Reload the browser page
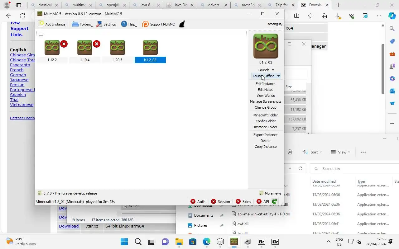Viewport: 399px width, 249px height. click(22, 16)
